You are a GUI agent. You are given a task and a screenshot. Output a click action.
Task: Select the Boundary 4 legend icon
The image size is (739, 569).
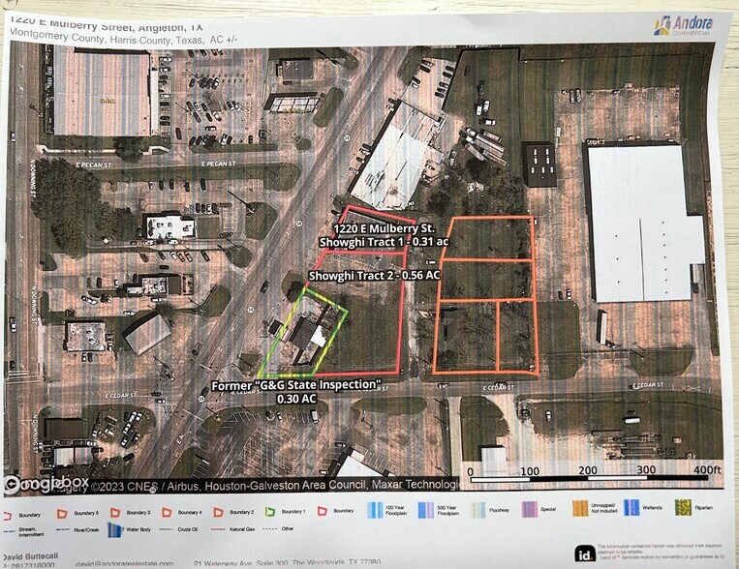[167, 512]
